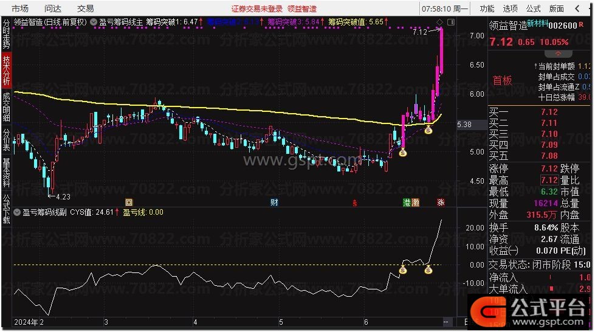The width and height of the screenshot is (595, 332).
Task: Open the 问达 menu
Action: click(x=52, y=9)
